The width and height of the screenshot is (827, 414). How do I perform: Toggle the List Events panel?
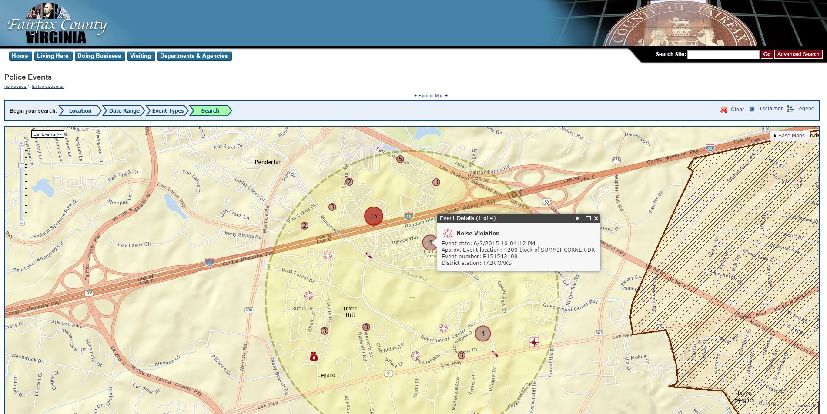click(x=47, y=134)
